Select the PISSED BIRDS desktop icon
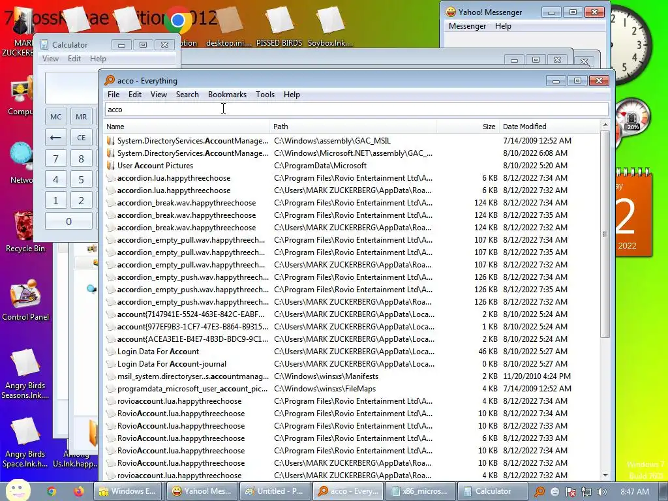This screenshot has width=668, height=501. pos(279,26)
